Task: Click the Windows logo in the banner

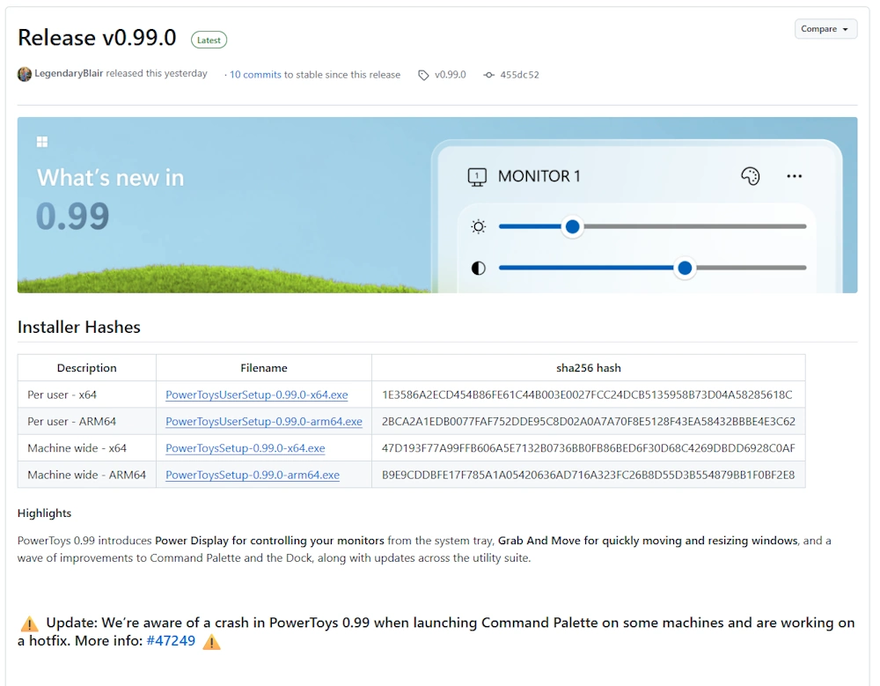Action: 41,142
